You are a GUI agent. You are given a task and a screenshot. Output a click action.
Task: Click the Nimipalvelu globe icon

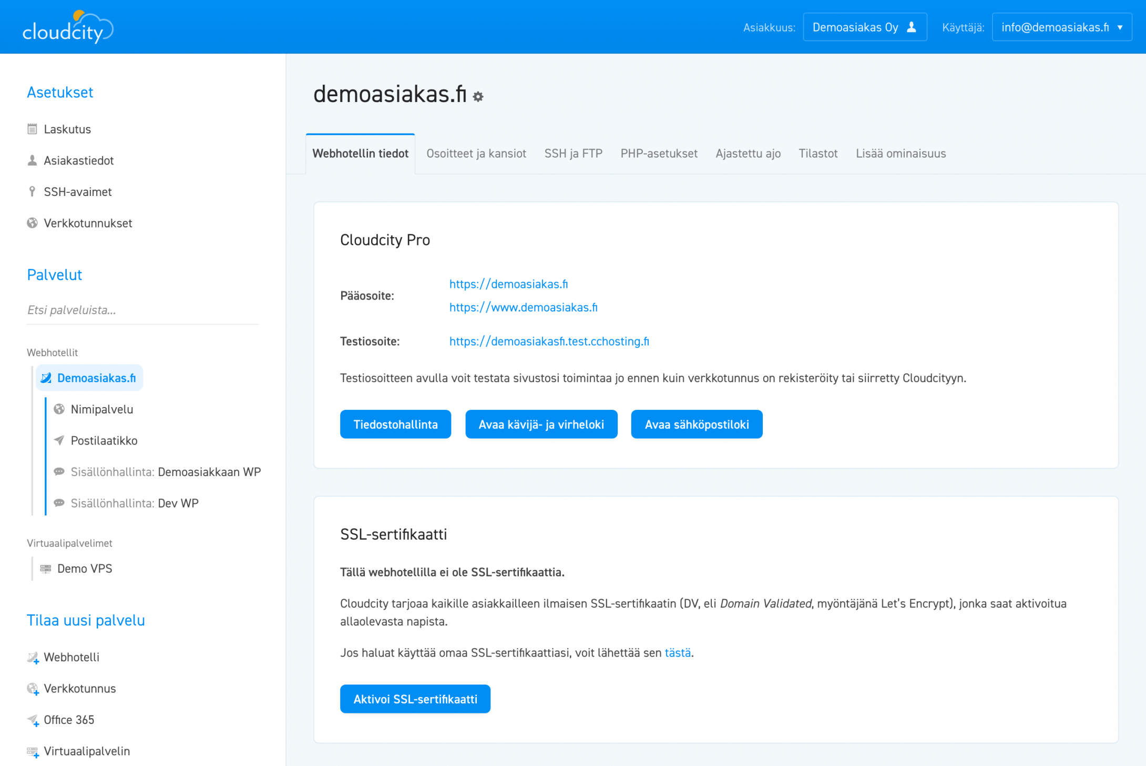point(59,409)
